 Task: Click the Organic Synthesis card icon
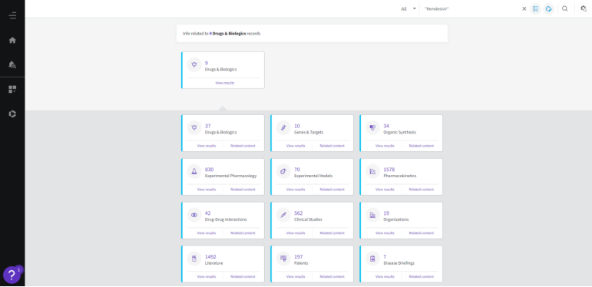click(x=372, y=128)
